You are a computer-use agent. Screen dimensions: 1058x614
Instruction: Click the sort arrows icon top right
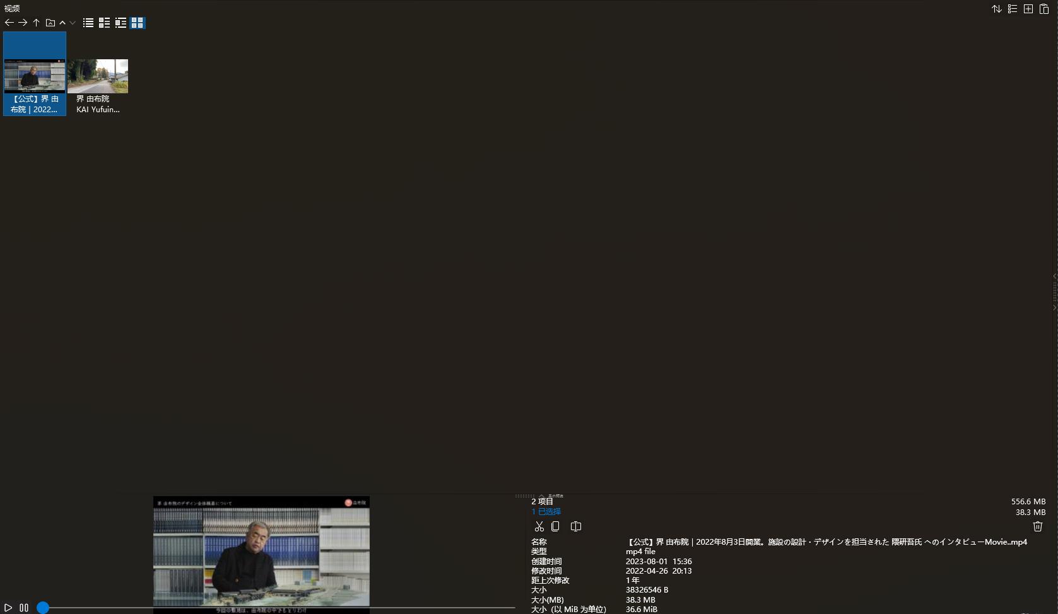click(997, 9)
